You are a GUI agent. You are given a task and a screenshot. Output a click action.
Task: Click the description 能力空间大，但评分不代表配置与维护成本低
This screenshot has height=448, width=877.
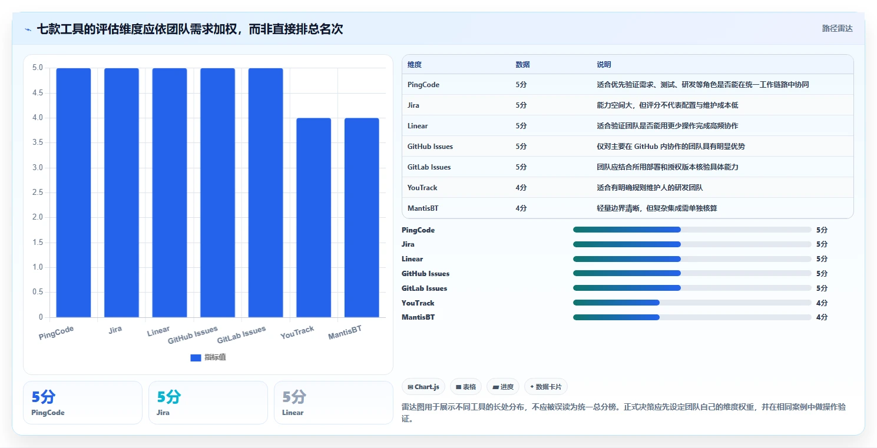click(x=667, y=105)
